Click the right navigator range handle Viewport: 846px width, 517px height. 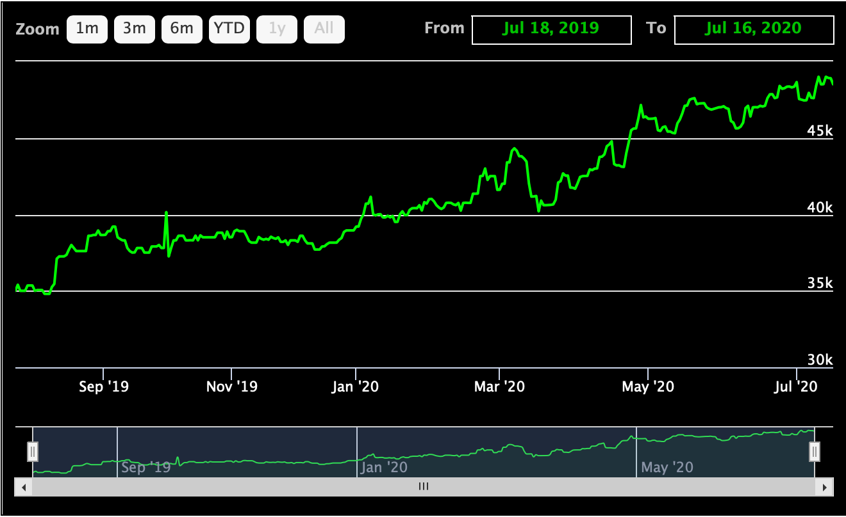tap(814, 452)
